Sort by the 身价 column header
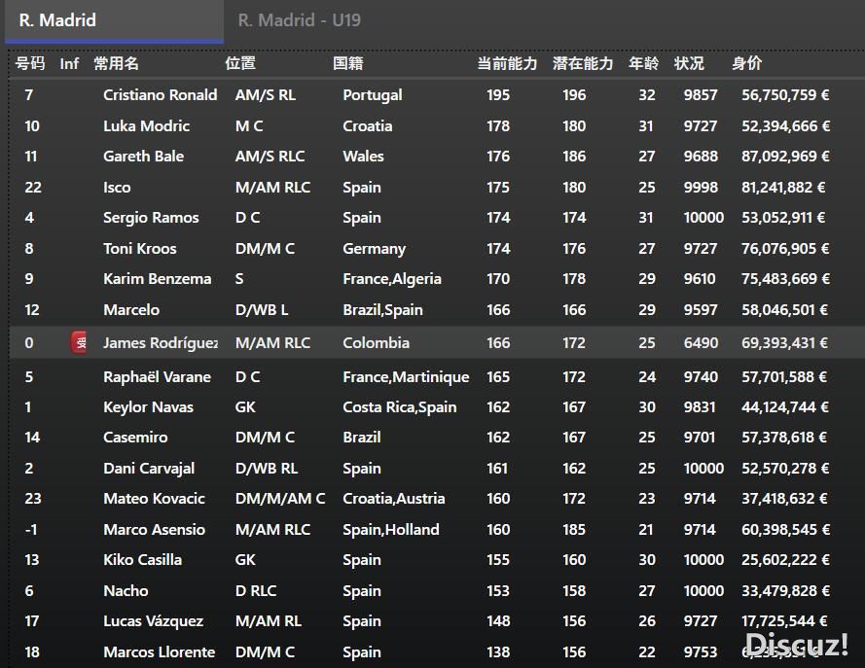This screenshot has height=668, width=865. click(x=747, y=63)
